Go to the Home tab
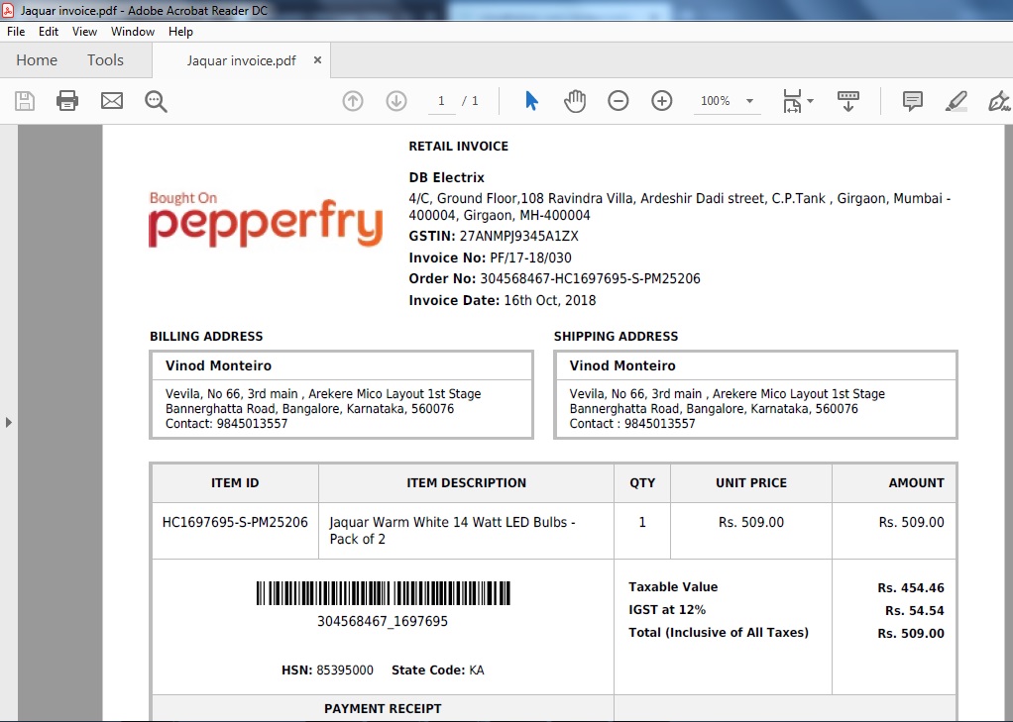1013x722 pixels. [x=37, y=60]
